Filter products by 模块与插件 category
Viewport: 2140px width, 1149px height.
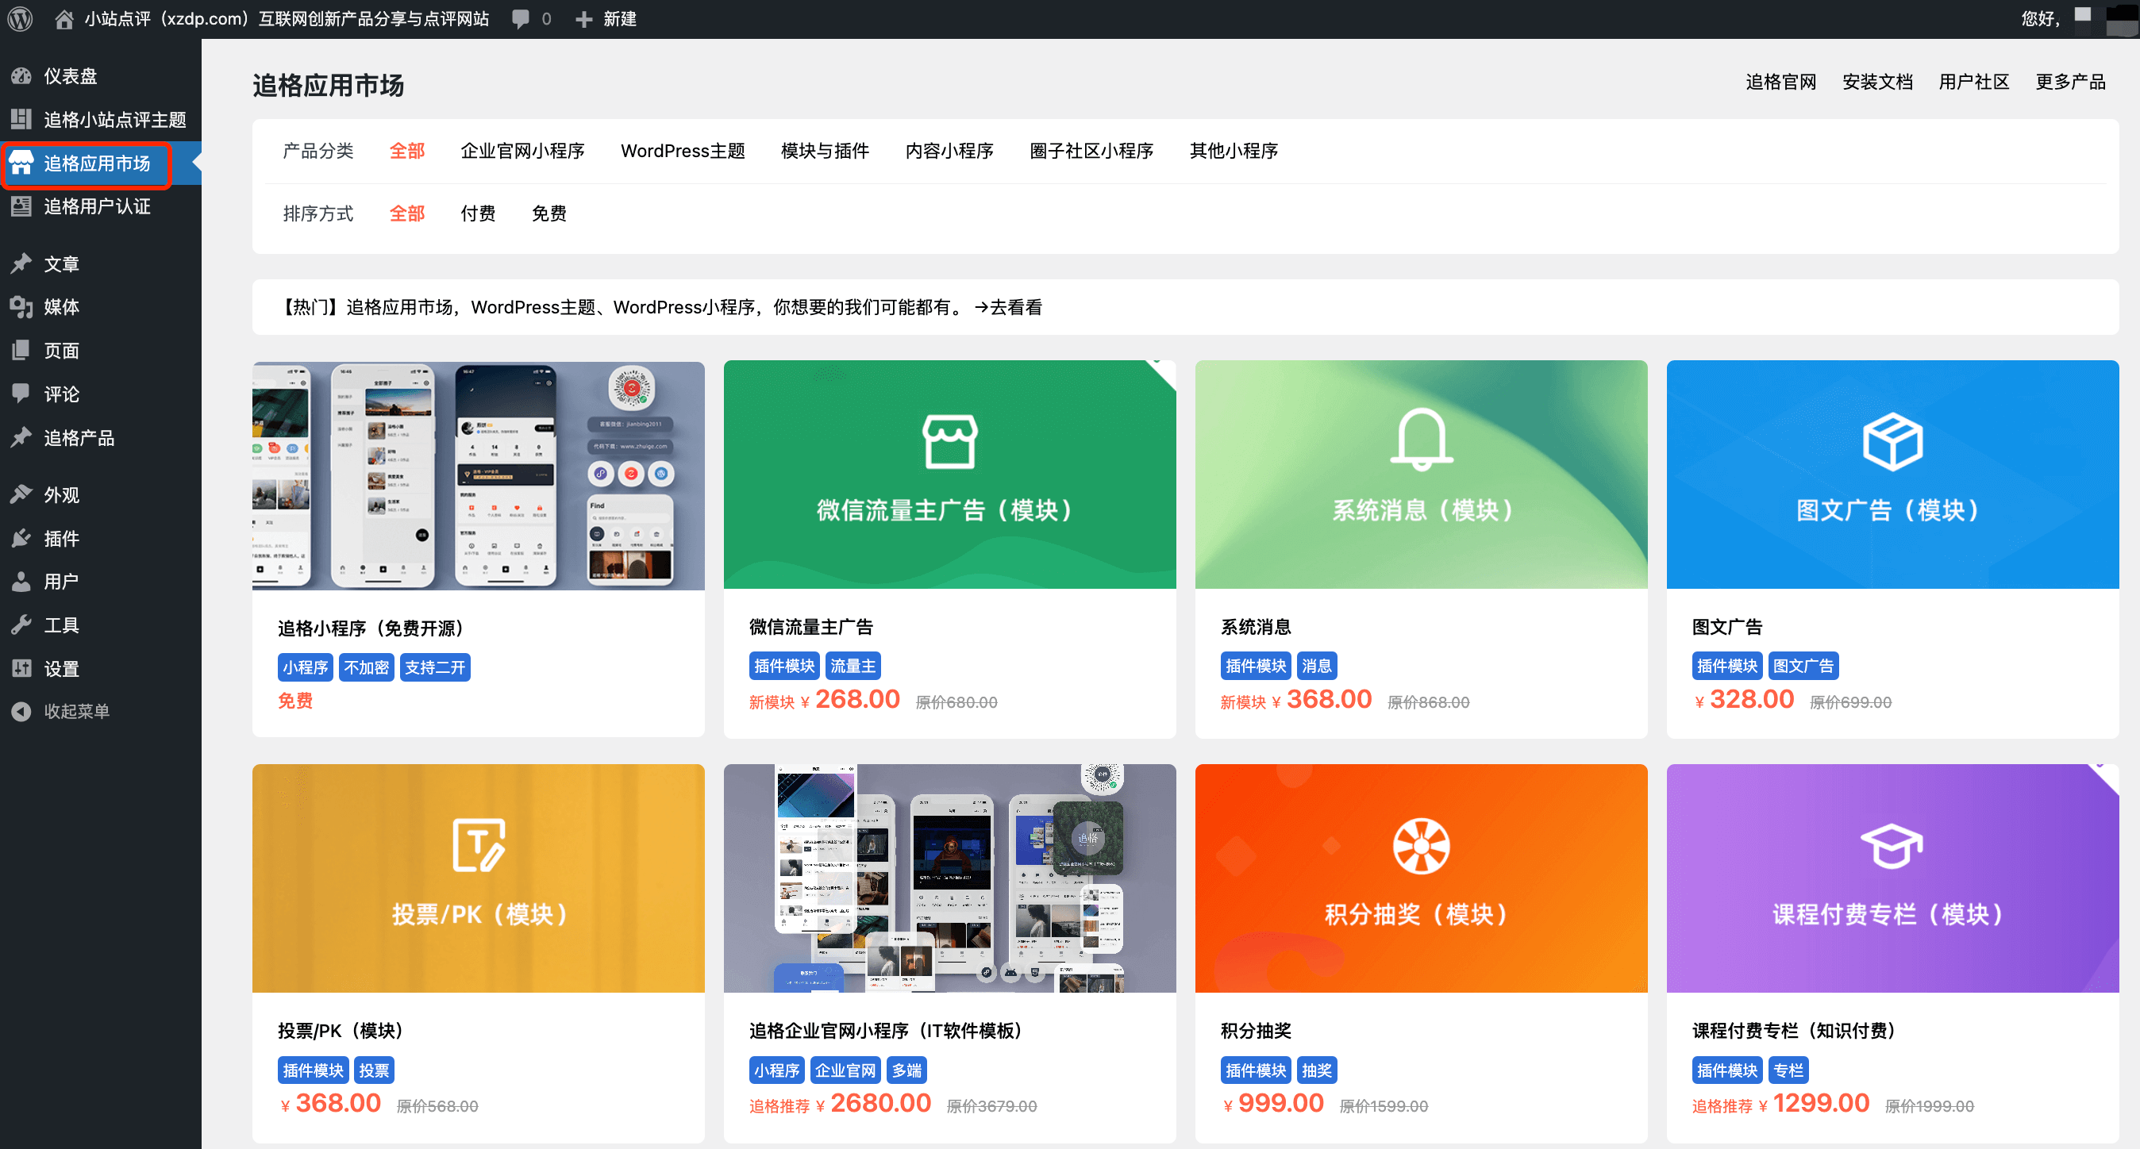tap(825, 150)
